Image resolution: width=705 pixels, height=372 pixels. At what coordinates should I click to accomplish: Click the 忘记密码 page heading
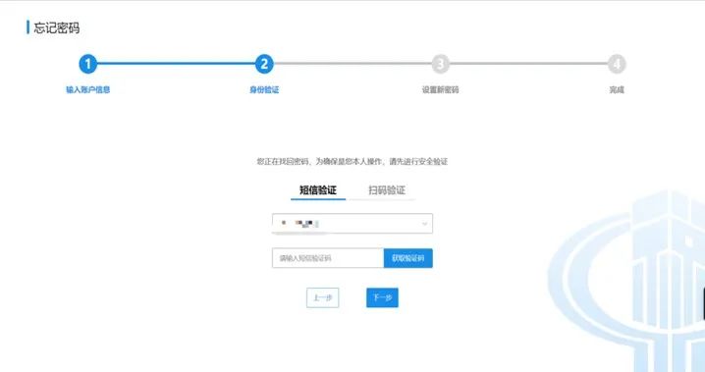pos(57,27)
